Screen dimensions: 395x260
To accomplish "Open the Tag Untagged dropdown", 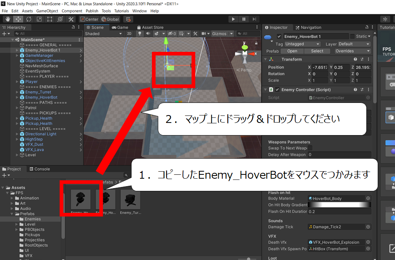I will [302, 44].
